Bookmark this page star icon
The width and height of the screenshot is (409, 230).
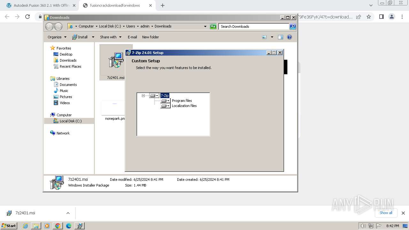pyautogui.click(x=369, y=17)
